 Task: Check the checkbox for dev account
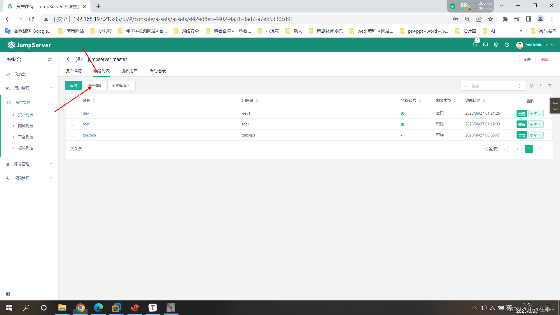[x=73, y=113]
